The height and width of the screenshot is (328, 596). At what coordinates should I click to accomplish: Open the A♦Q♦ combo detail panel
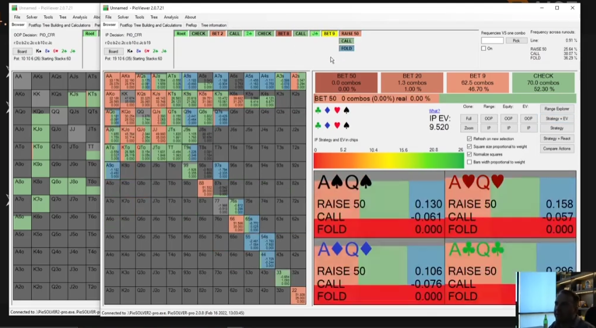click(x=379, y=271)
